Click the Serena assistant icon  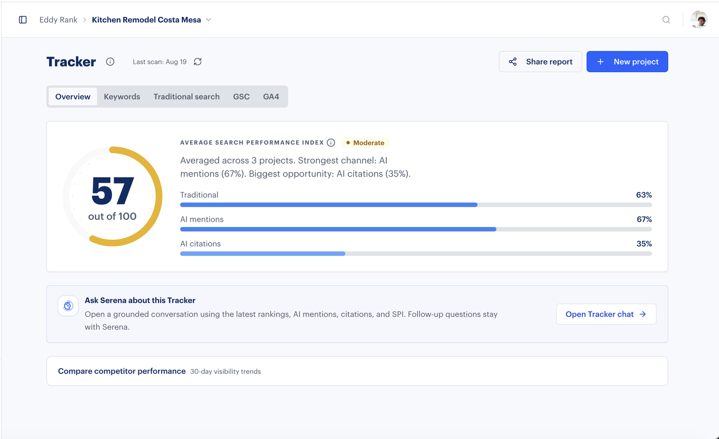pos(68,306)
